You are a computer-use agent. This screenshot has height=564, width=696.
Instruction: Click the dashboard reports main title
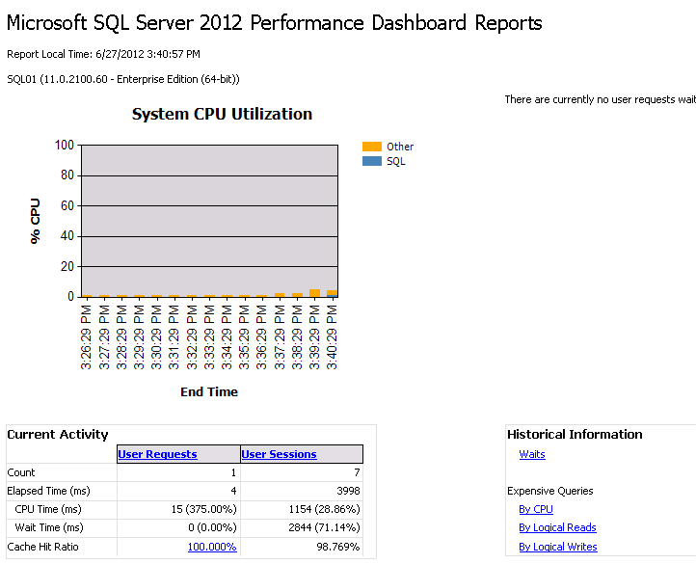coord(275,22)
